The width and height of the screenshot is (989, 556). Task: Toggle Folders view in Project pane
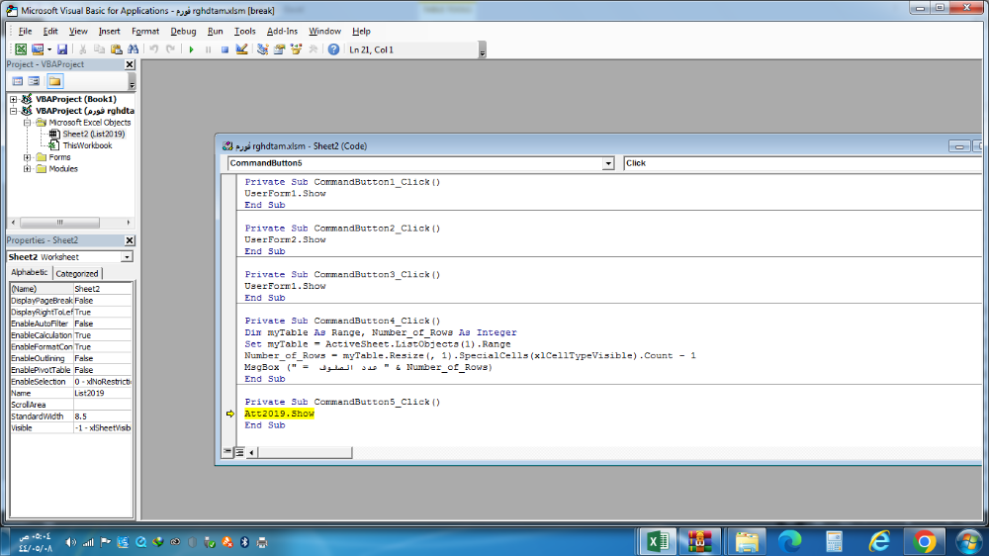(x=54, y=81)
